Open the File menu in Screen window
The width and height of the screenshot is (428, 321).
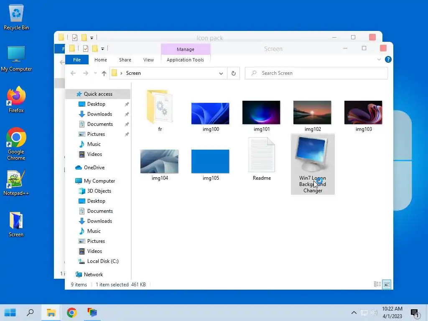77,59
